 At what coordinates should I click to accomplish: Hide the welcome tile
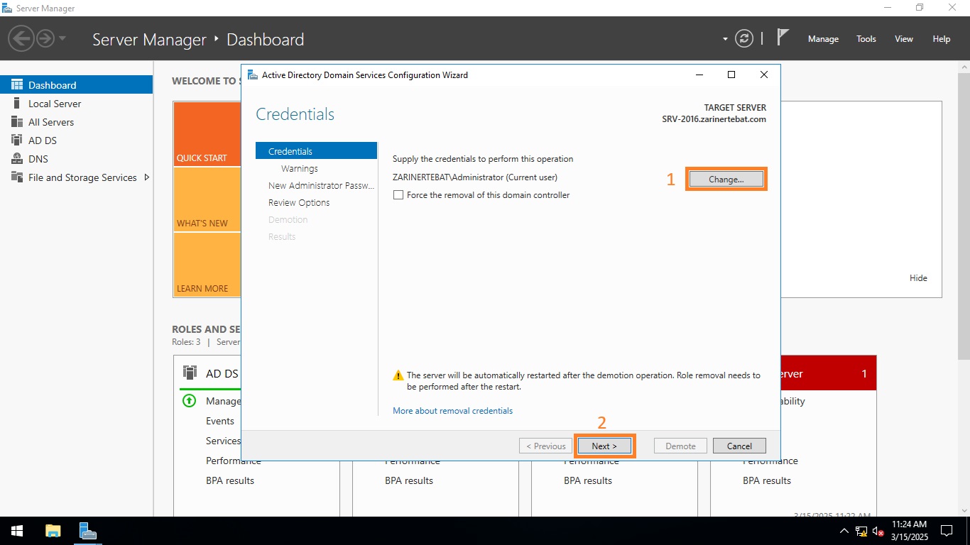918,278
